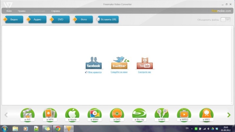Toggle the Объединить файлы switch
The height and width of the screenshot is (132, 235).
coord(225,20)
